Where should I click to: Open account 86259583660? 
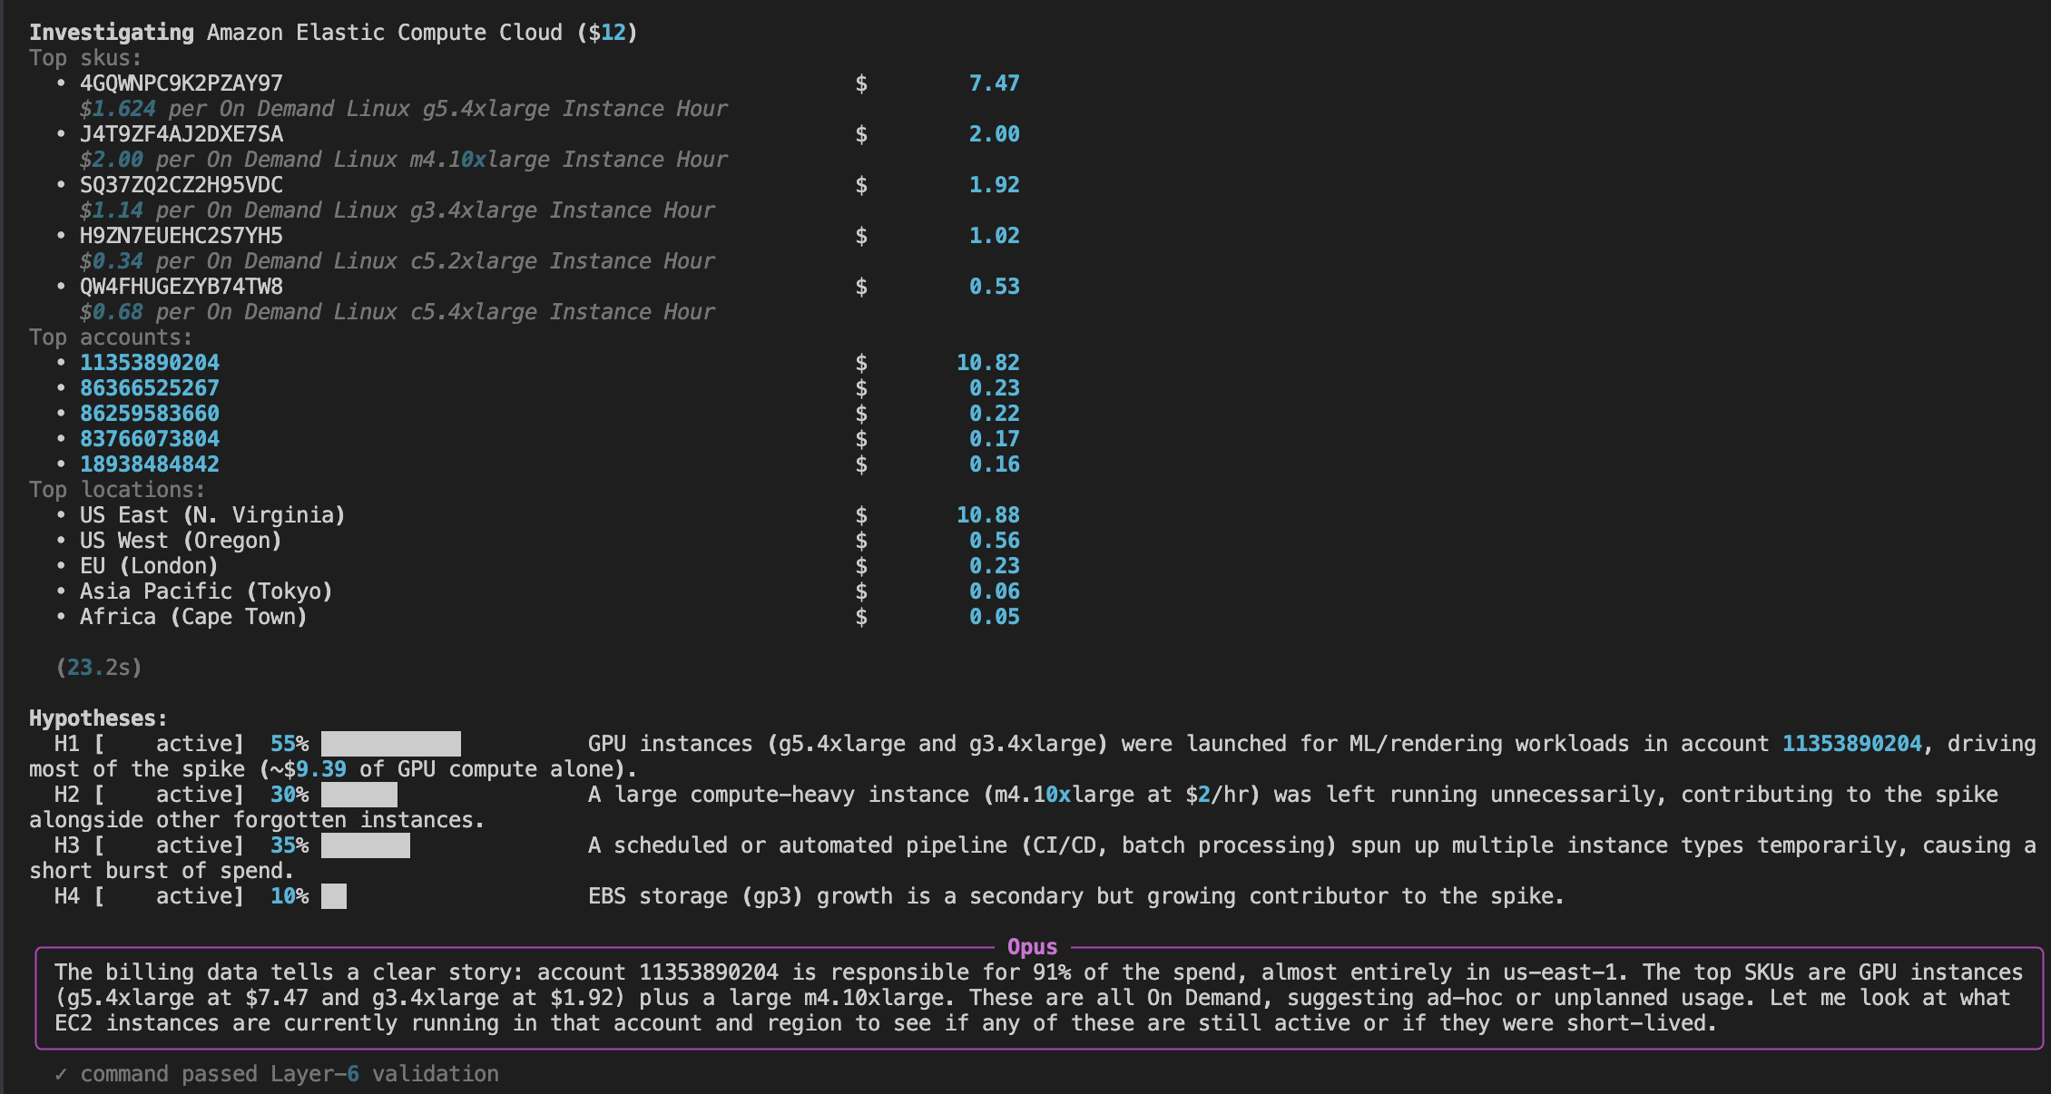(150, 414)
